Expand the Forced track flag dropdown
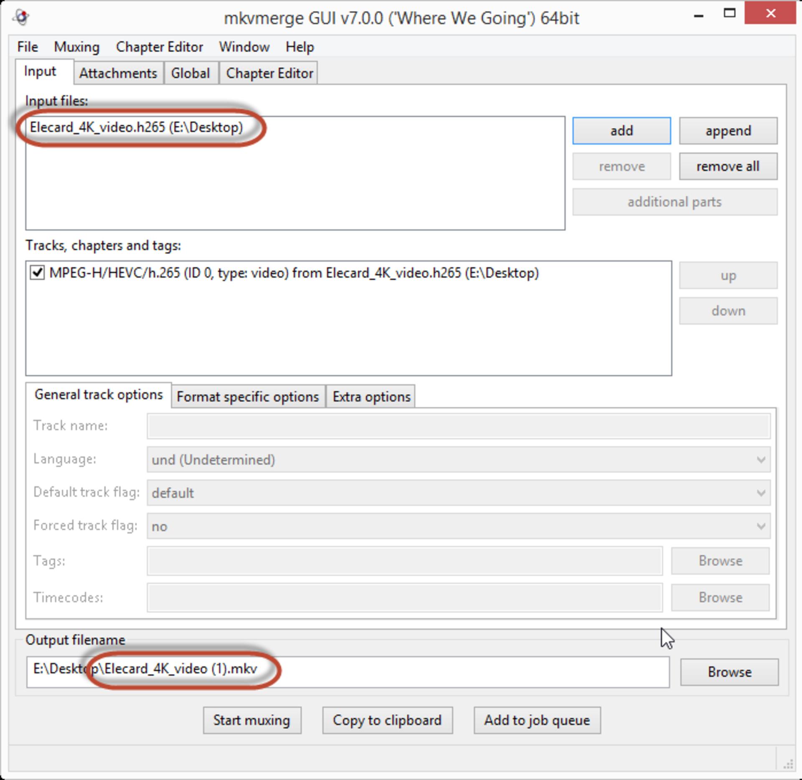Viewport: 802px width, 780px height. [x=458, y=526]
